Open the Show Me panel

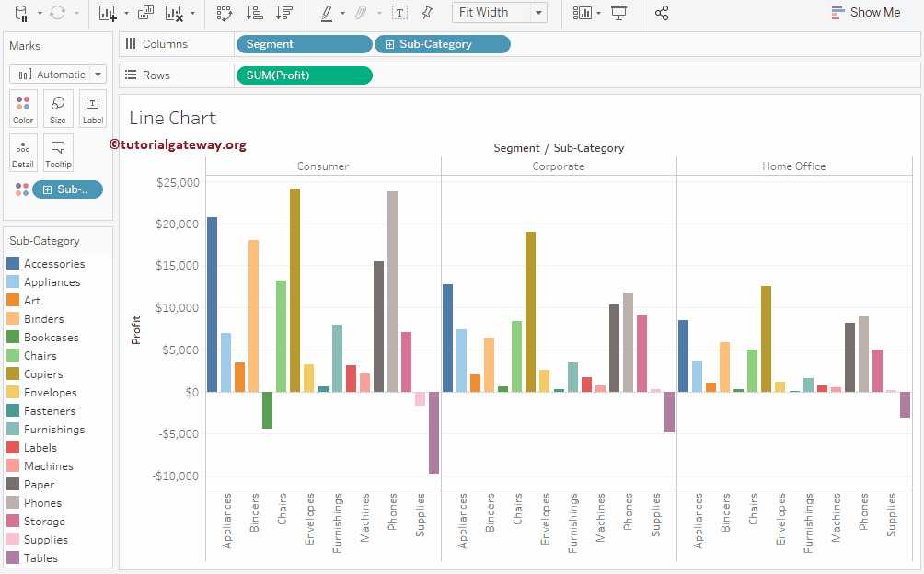pos(865,12)
